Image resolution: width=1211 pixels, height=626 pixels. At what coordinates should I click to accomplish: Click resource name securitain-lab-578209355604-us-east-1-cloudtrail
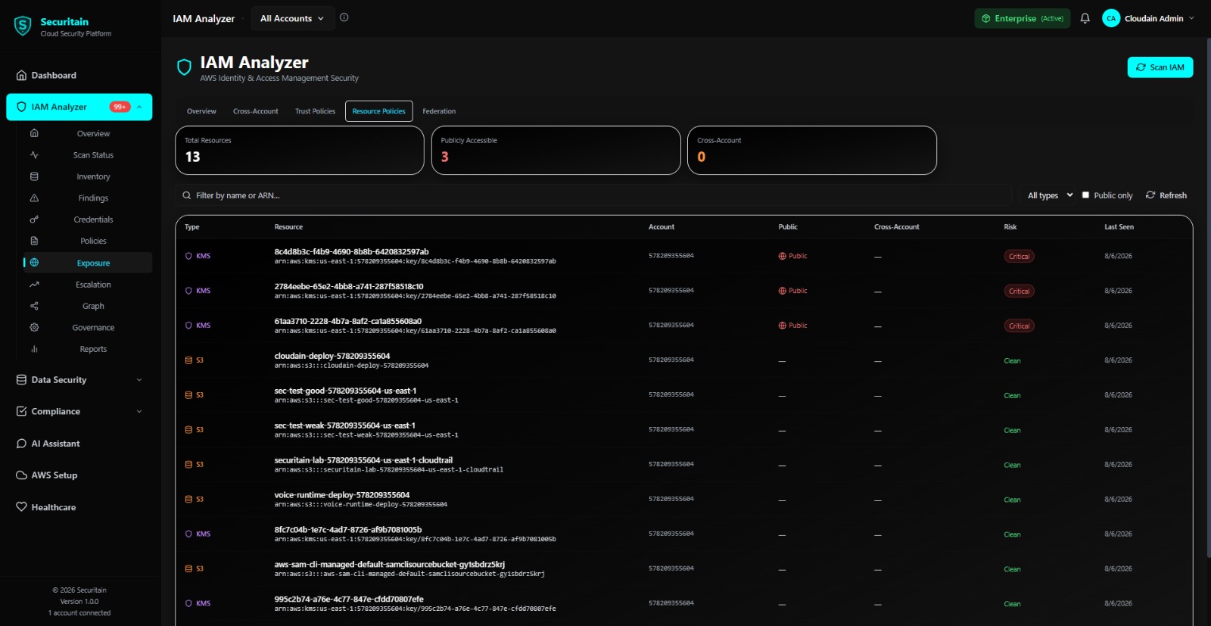363,460
